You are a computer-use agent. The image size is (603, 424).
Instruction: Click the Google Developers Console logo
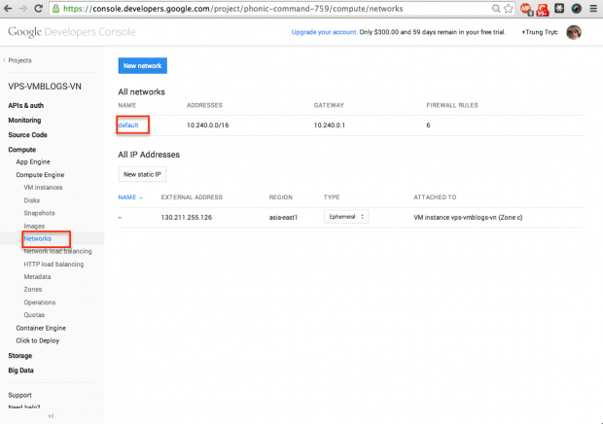click(x=72, y=32)
